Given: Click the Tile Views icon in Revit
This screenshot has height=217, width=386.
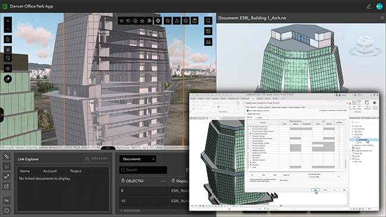Looking at the screenshot, I should (359, 105).
